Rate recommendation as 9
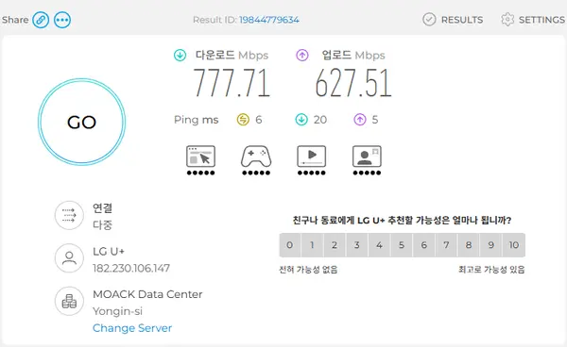The image size is (567, 347). pyautogui.click(x=491, y=245)
